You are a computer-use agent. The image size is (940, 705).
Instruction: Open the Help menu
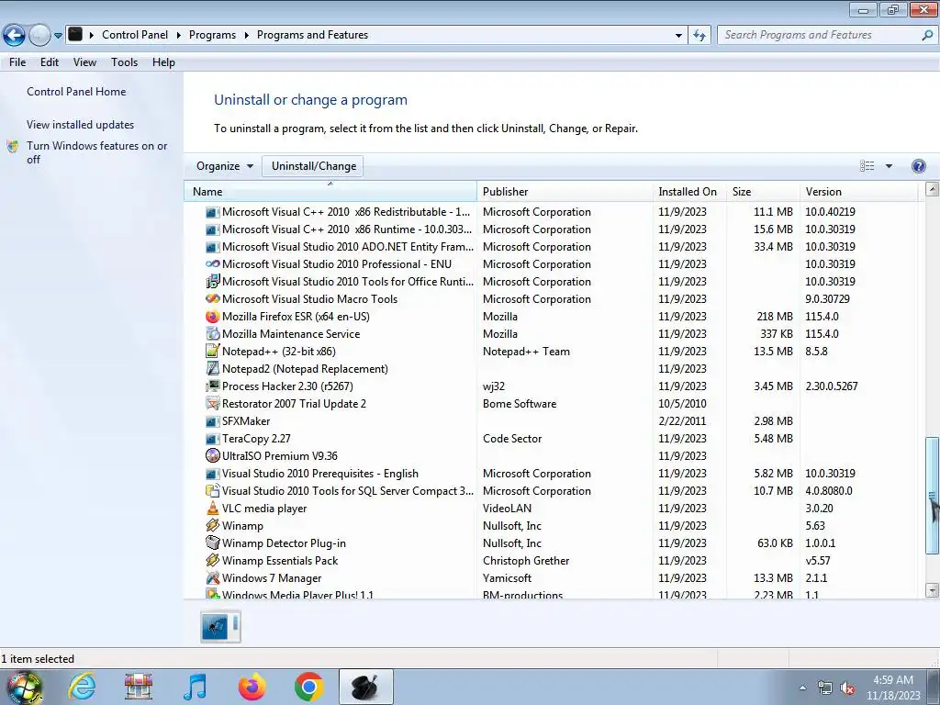(163, 62)
